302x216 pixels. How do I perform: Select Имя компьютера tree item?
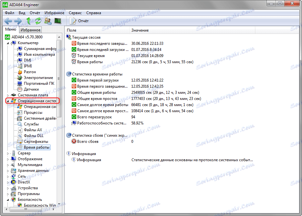[39, 54]
